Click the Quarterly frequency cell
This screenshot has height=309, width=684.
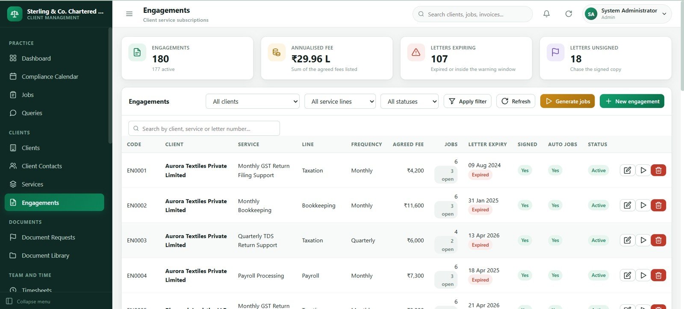pos(363,240)
